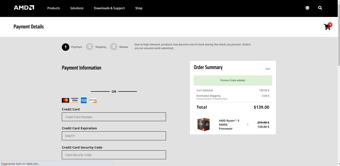This screenshot has height=166, width=340.
Task: Open Downloads & Support menu
Action: [x=109, y=8]
